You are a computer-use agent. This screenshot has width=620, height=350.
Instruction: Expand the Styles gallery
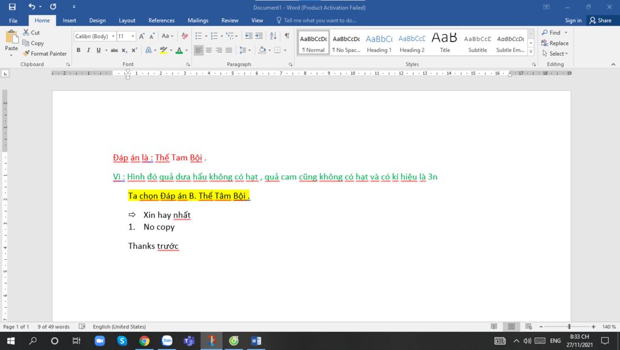coord(530,51)
